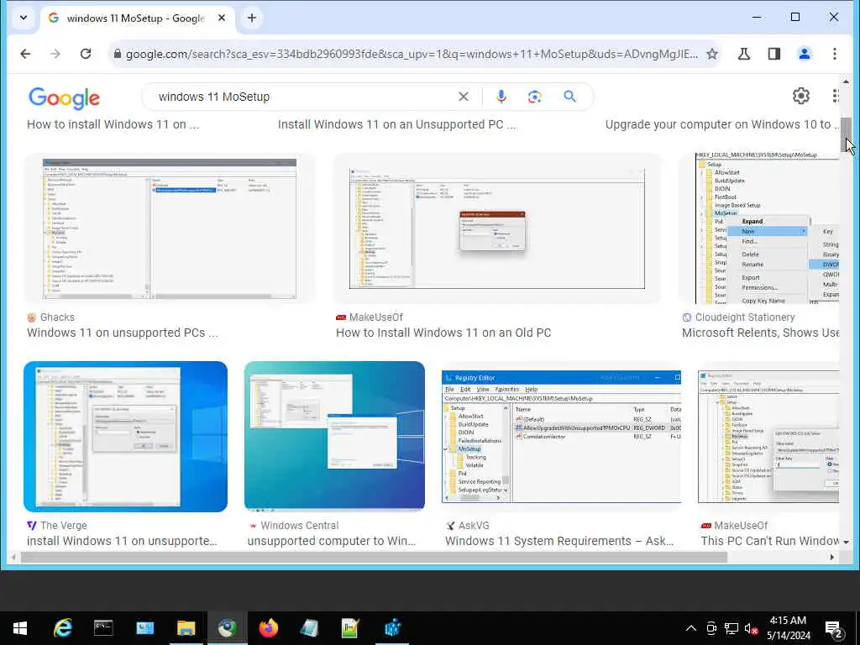Open the command prompt taskbar icon
860x645 pixels.
103,628
